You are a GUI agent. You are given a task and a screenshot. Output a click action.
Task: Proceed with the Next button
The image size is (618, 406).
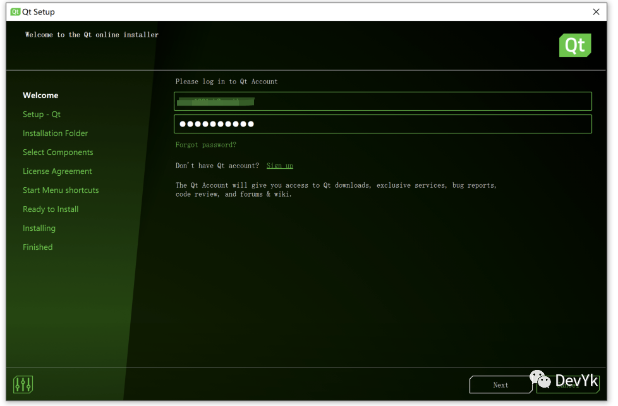tap(500, 384)
